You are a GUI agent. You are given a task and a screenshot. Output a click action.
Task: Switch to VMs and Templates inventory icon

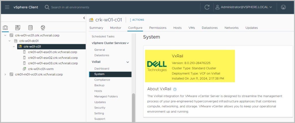(18, 28)
